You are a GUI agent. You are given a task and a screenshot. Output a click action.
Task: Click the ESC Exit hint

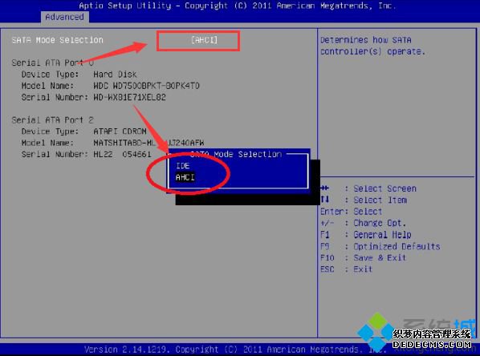click(x=346, y=269)
